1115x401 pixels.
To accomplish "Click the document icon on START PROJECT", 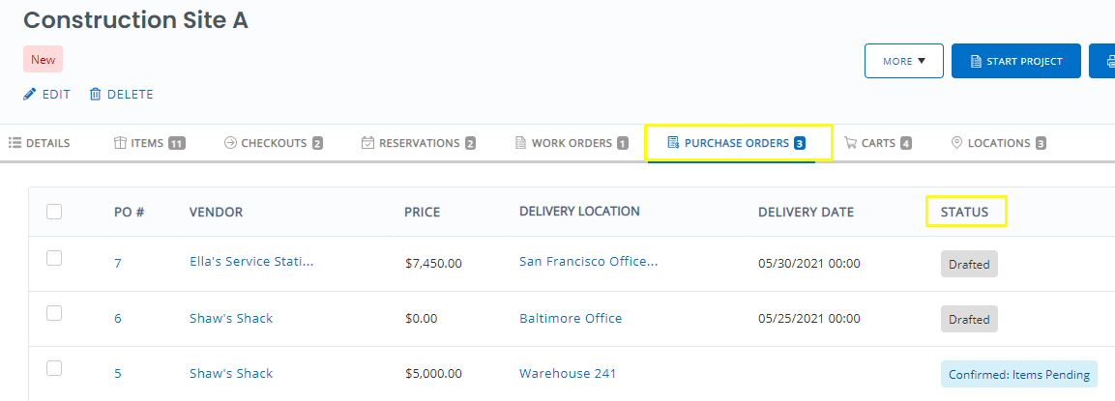I will [976, 61].
